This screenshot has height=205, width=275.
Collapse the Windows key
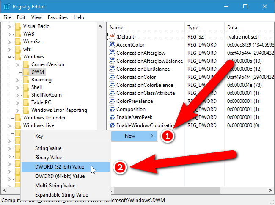(x=9, y=57)
